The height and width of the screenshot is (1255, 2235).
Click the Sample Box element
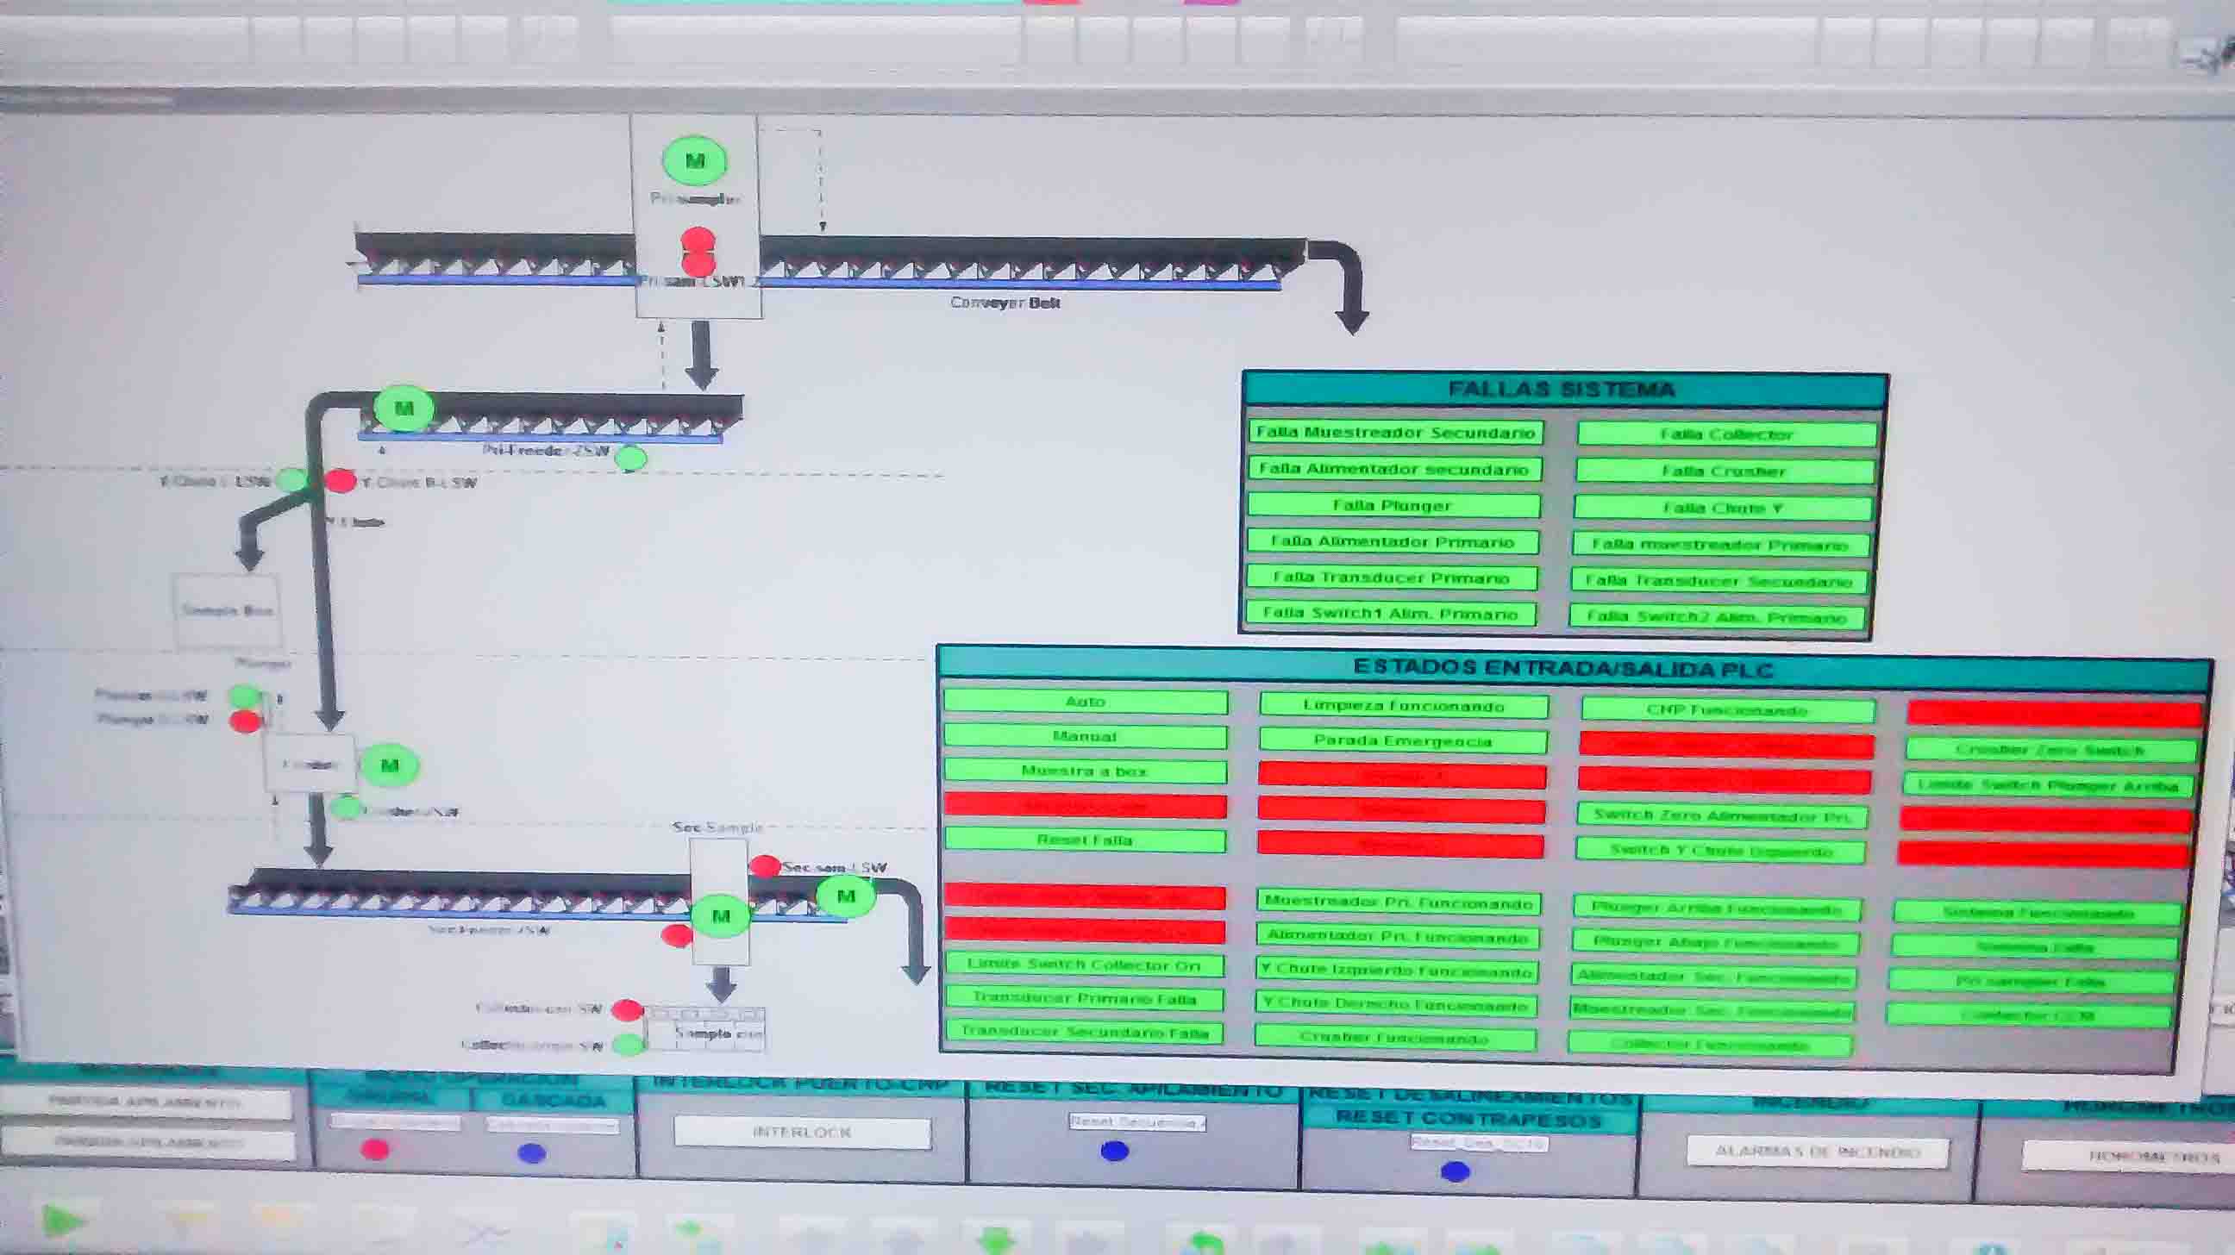click(x=228, y=609)
